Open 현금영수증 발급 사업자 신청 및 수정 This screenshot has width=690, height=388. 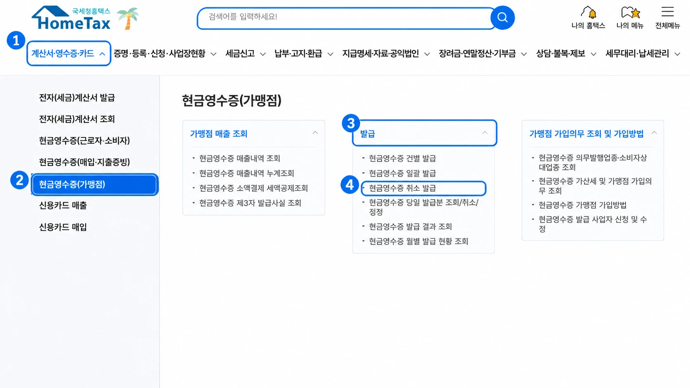(x=593, y=224)
